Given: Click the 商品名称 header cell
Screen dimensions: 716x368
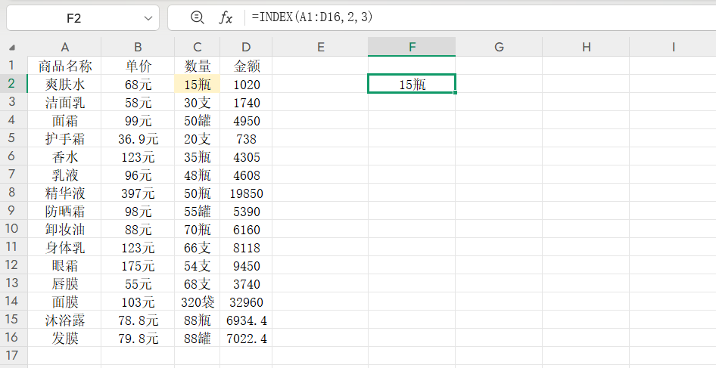Looking at the screenshot, I should click(65, 66).
